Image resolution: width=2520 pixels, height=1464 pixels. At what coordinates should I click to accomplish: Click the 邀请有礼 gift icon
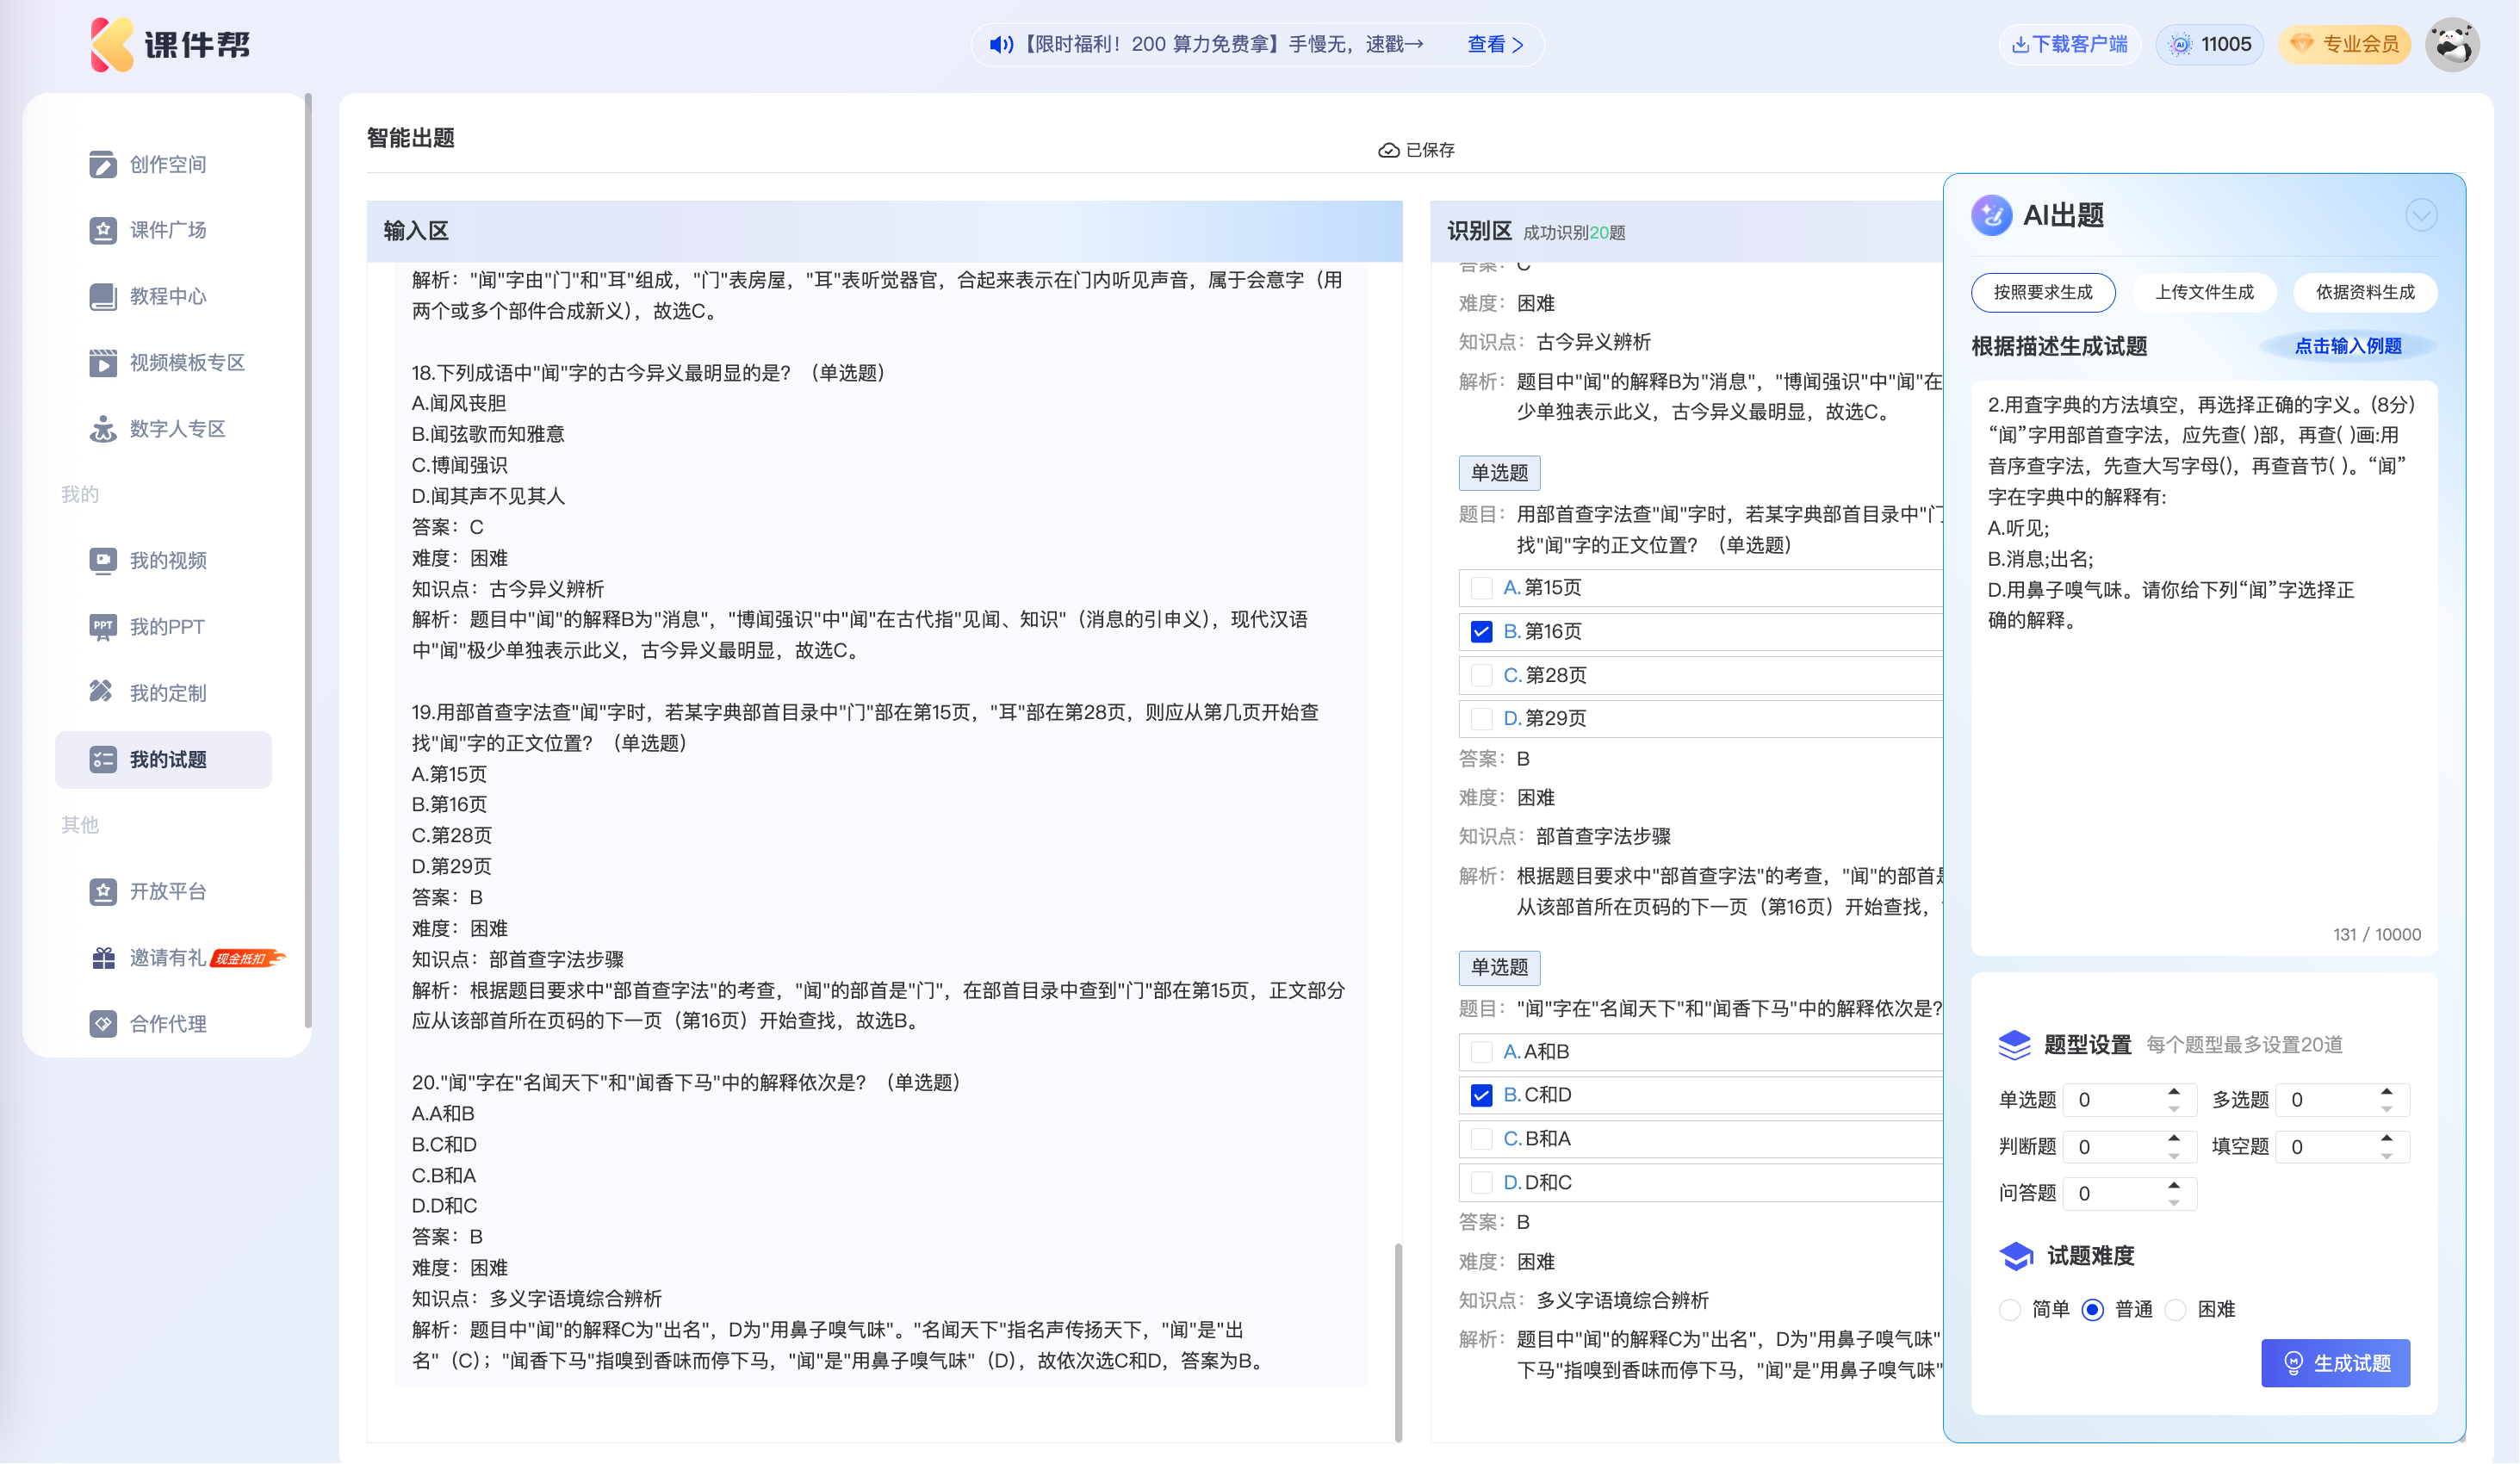coord(104,958)
